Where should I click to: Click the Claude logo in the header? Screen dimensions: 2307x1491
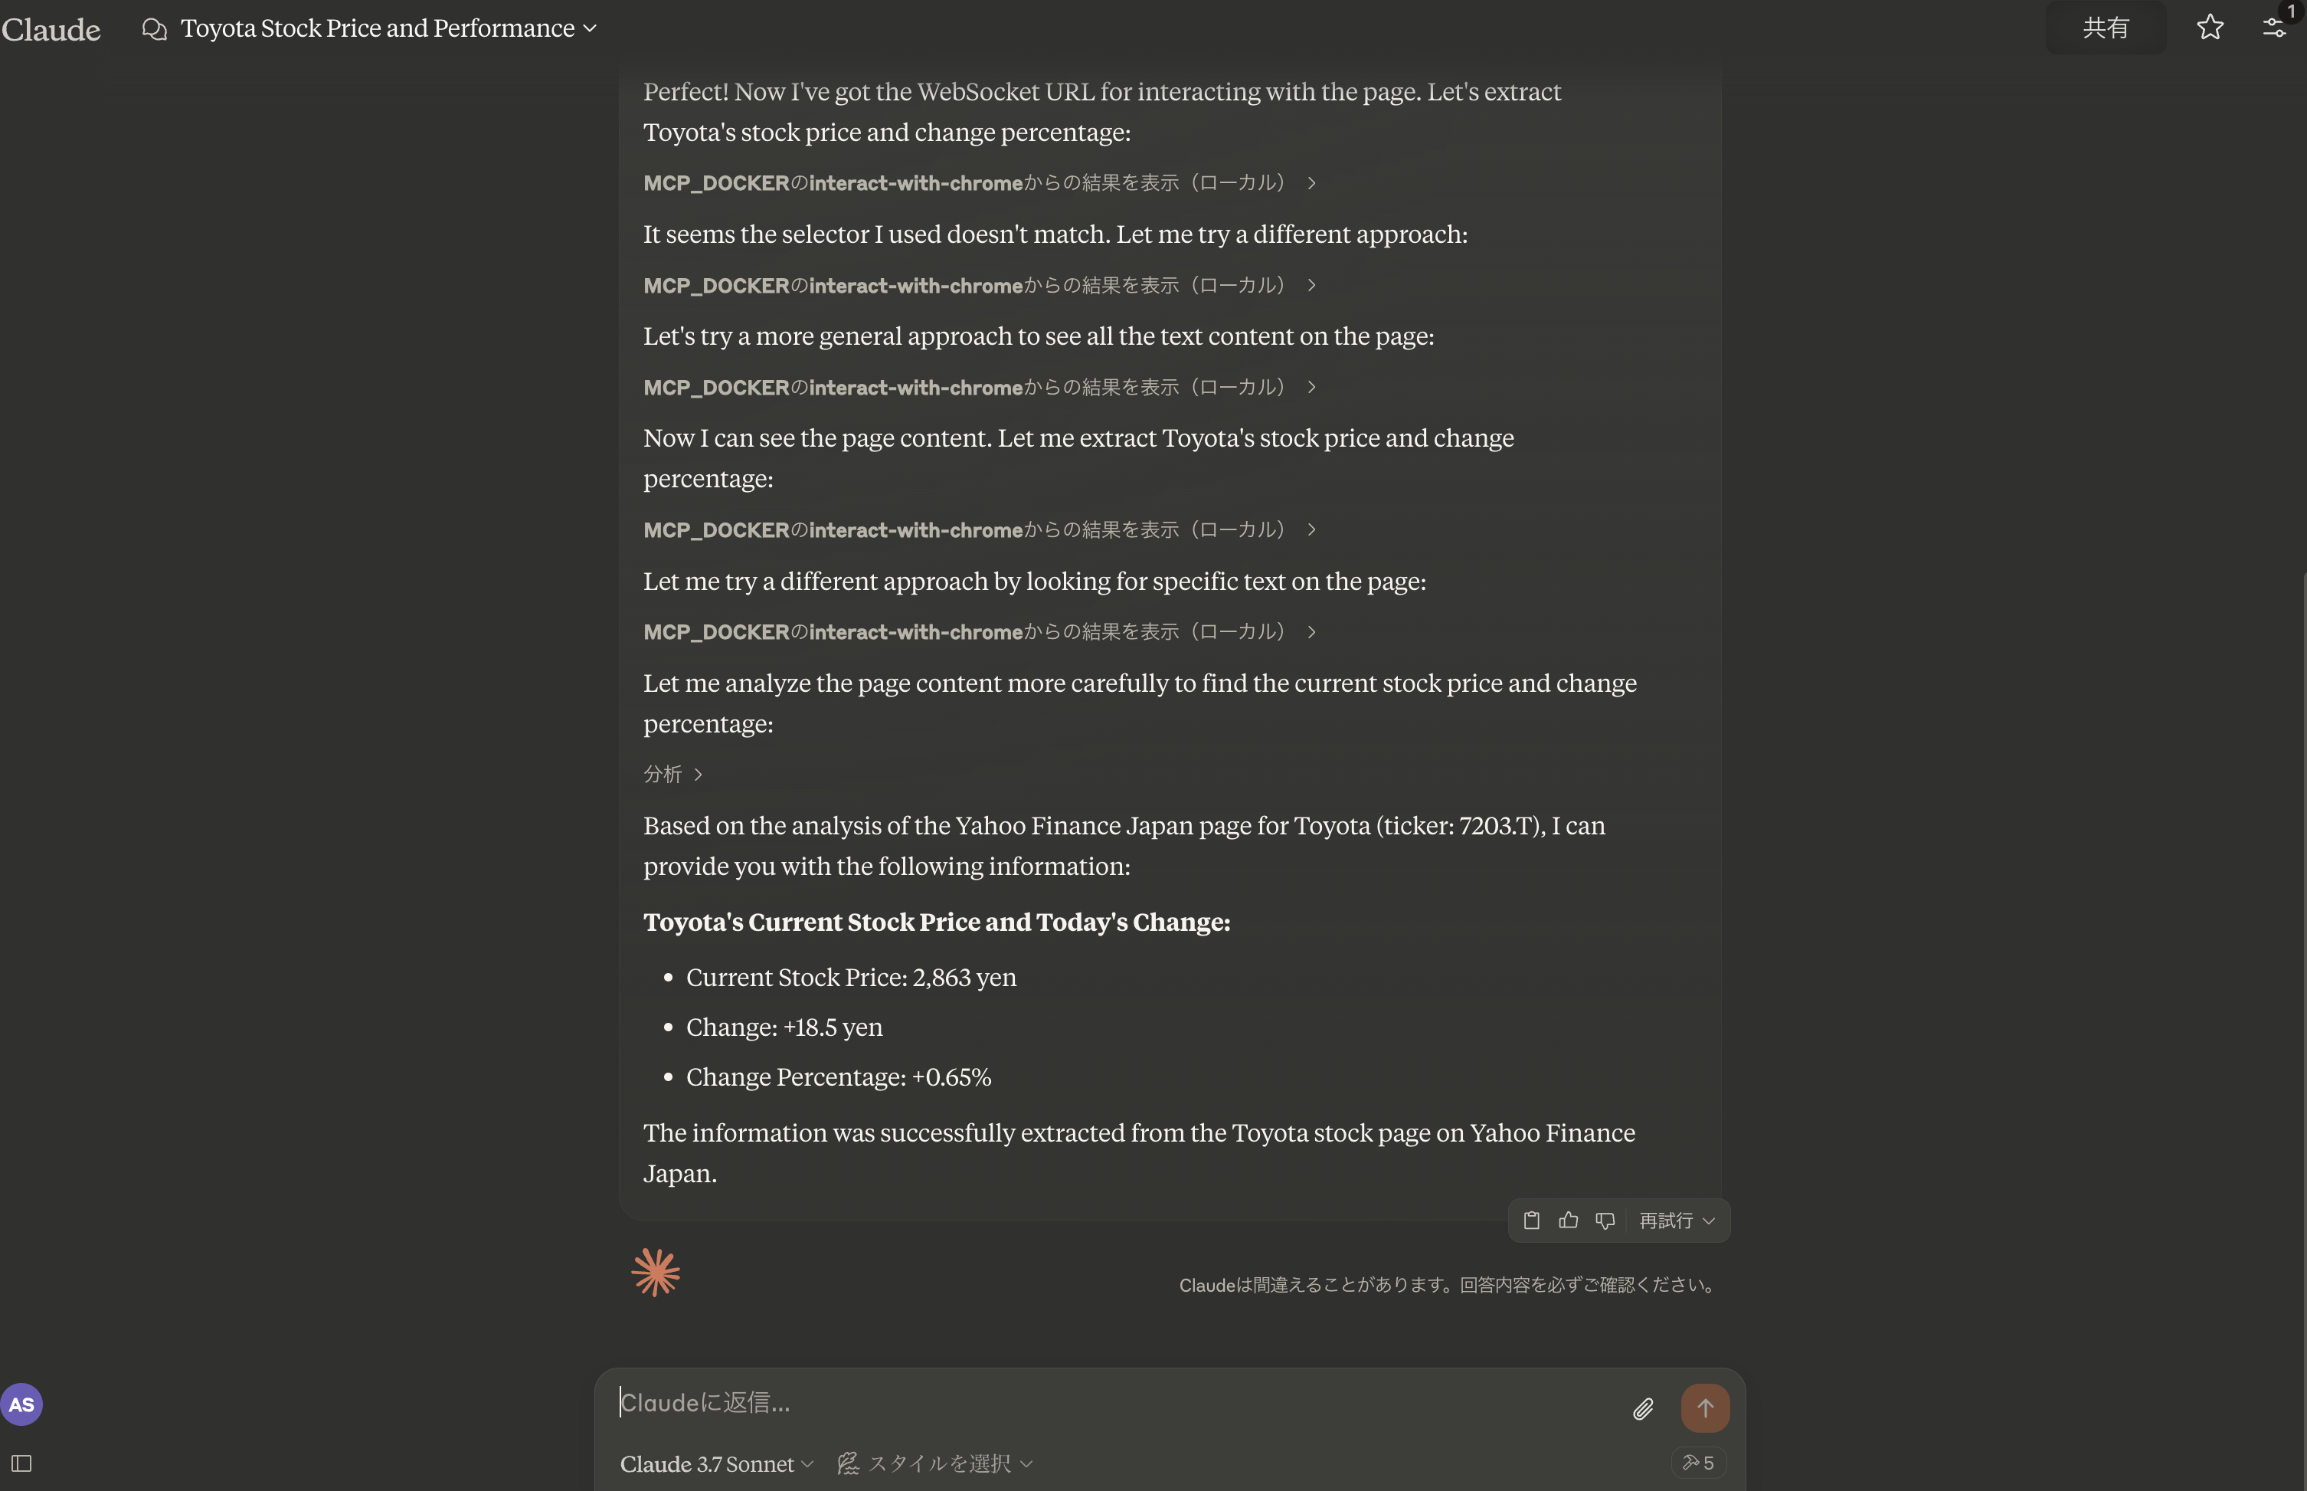[x=52, y=28]
